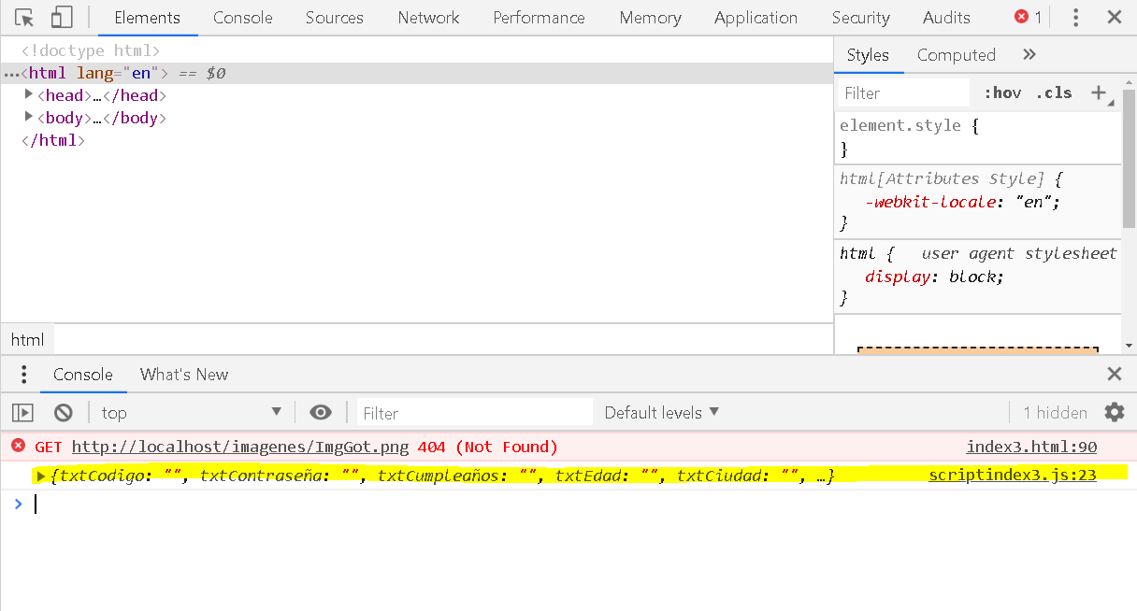Screen dimensions: 1137x611
Task: Open the index3.html:90 source link
Action: point(1031,447)
